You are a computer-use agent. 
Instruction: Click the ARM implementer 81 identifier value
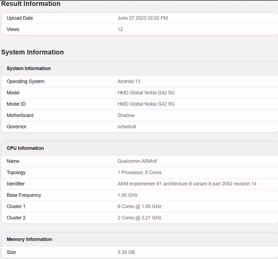[x=187, y=184]
